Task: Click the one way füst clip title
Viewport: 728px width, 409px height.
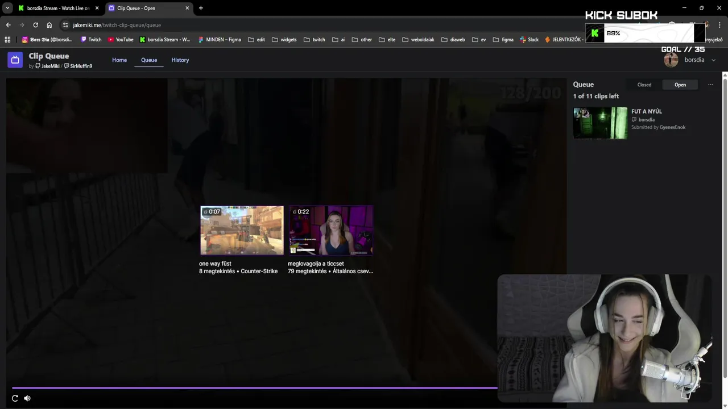Action: point(215,264)
